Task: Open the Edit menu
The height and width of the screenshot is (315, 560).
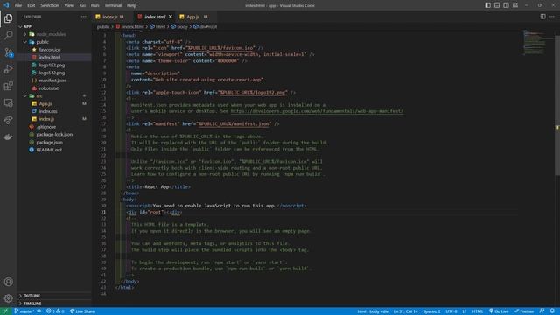Action: click(31, 5)
